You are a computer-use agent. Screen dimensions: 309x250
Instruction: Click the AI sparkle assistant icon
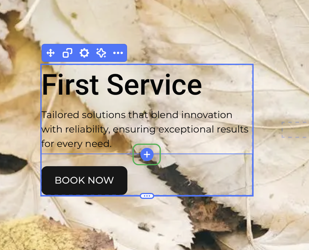coord(101,53)
